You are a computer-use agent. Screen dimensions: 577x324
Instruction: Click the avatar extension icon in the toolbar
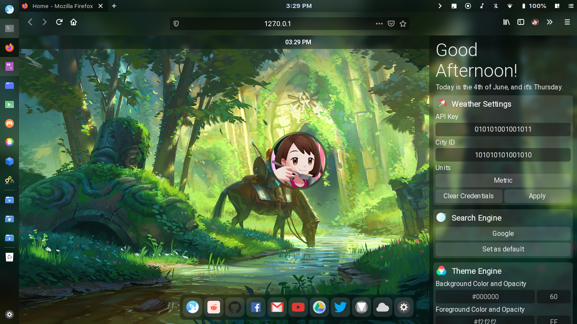pyautogui.click(x=535, y=22)
